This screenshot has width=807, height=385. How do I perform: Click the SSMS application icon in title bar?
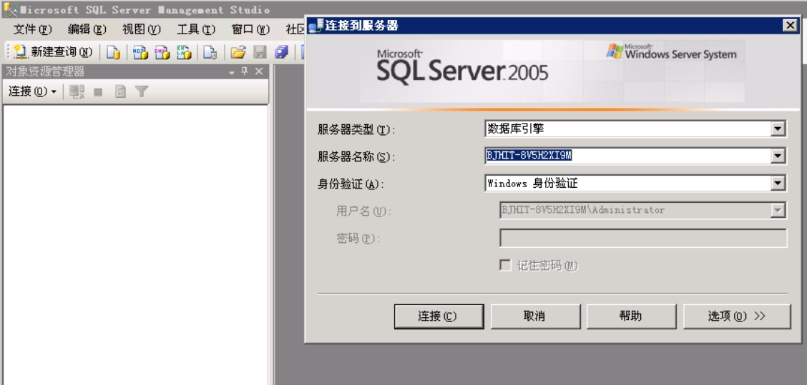point(10,9)
